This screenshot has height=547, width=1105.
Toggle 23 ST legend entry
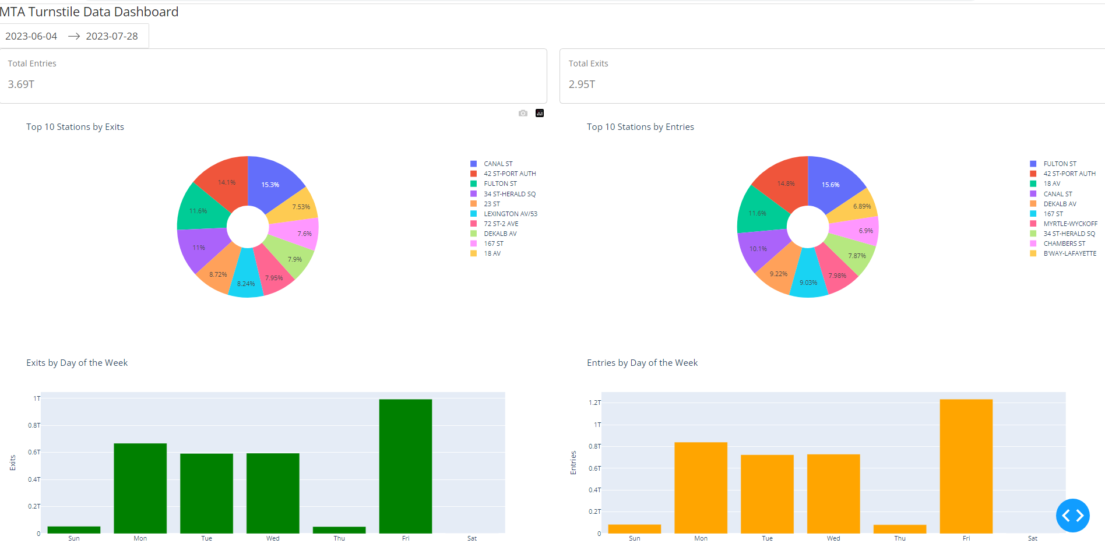485,204
